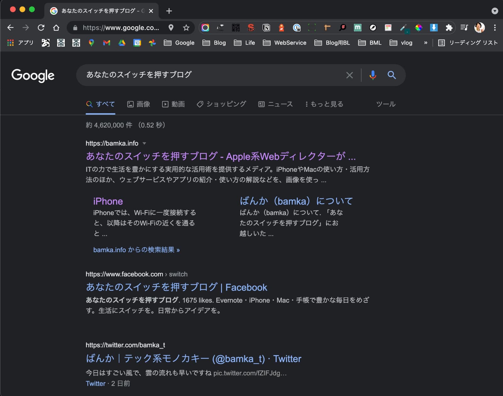Screen dimensions: 503x396
Task: Open the teal m extension icon
Action: click(358, 28)
